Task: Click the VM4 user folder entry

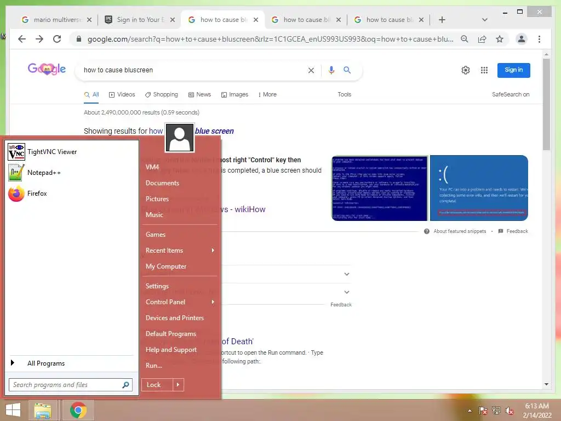Action: point(152,167)
